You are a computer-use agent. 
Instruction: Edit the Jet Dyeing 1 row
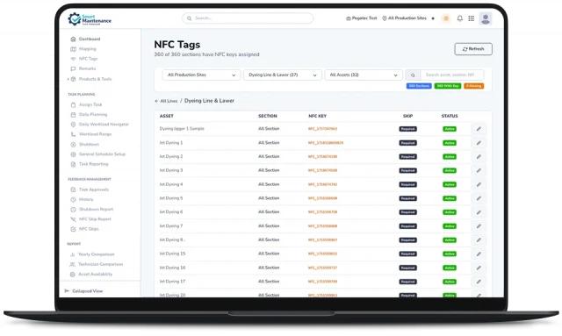[x=479, y=143]
